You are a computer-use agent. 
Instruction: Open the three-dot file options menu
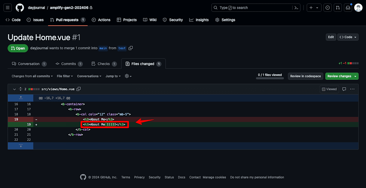[352, 89]
